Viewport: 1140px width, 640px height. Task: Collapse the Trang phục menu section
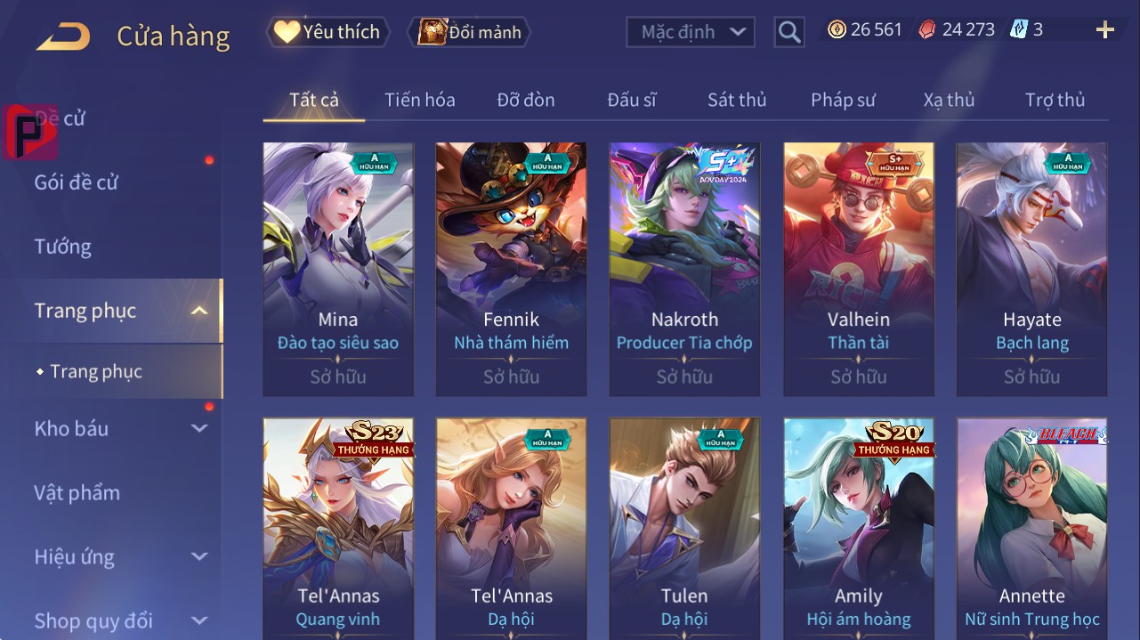pos(199,311)
